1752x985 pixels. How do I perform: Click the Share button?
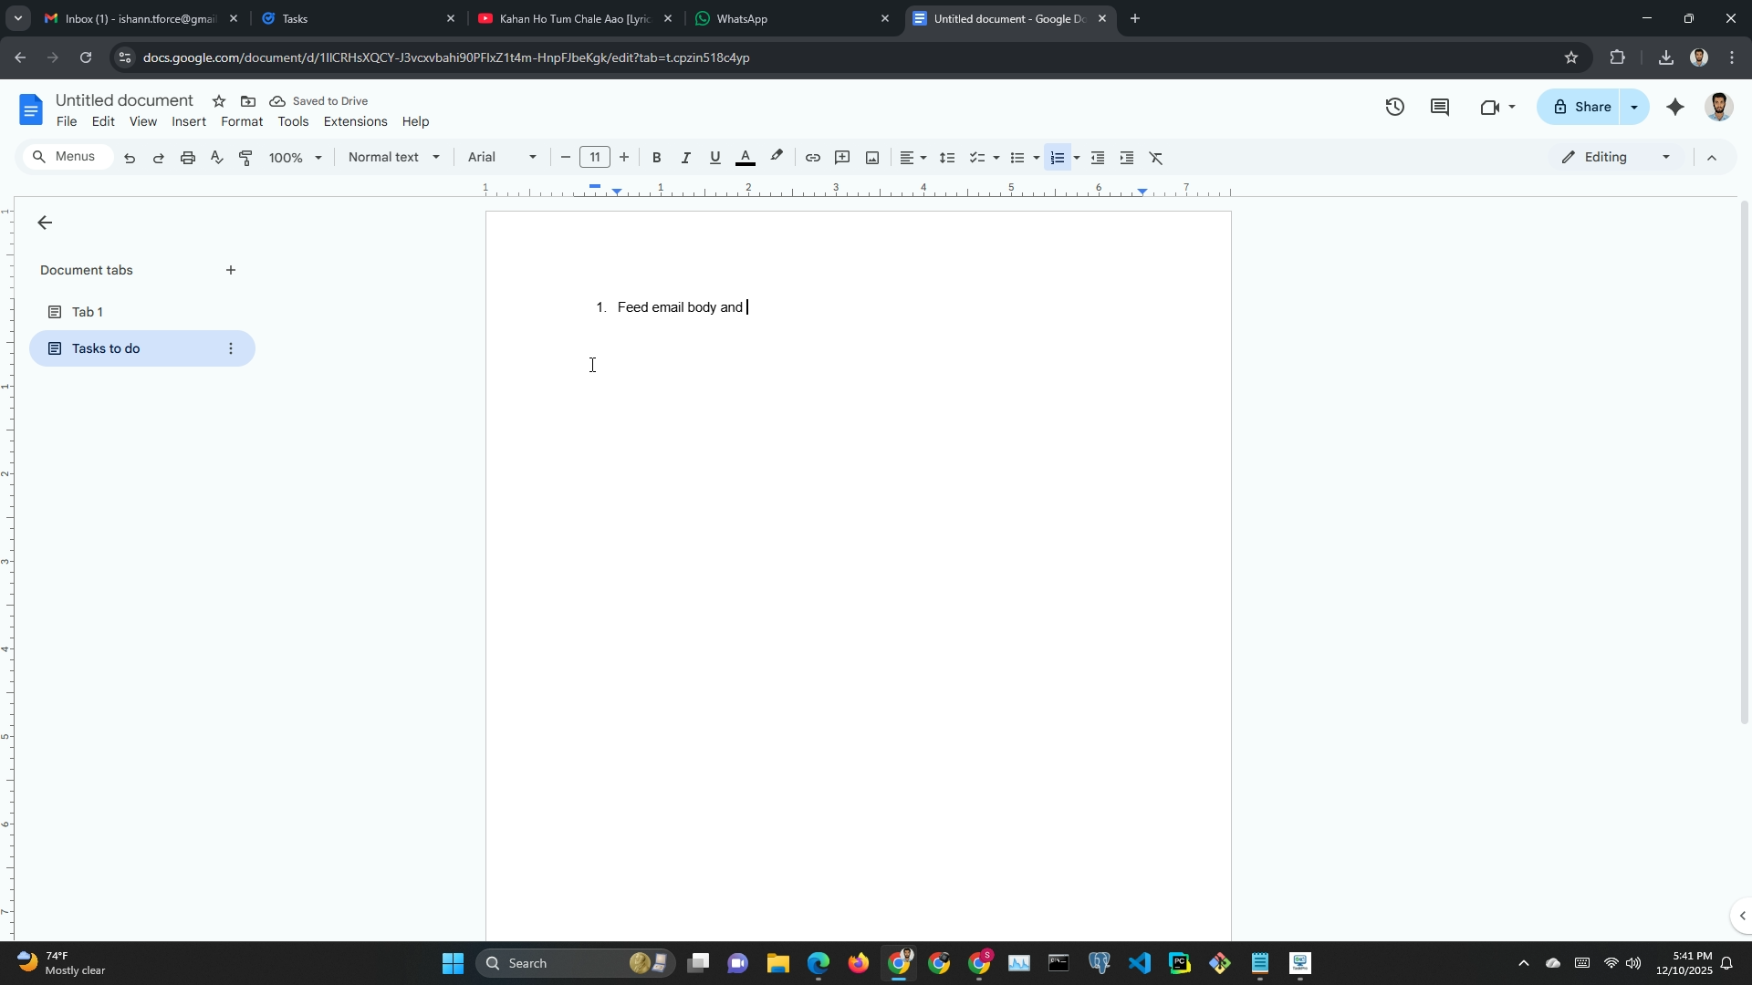click(1581, 107)
